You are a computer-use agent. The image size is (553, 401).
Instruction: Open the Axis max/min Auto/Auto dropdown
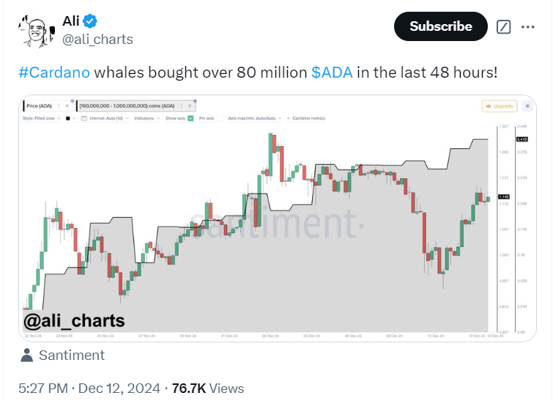[x=255, y=118]
